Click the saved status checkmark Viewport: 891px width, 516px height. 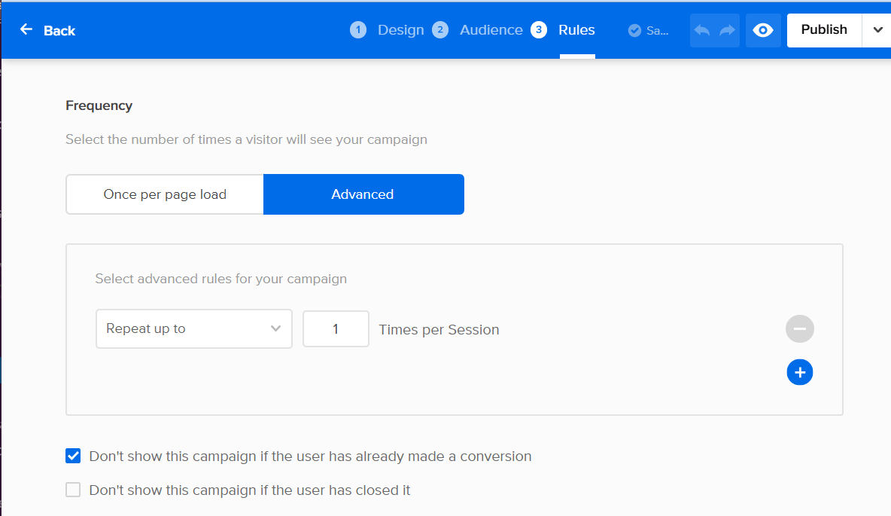(634, 31)
